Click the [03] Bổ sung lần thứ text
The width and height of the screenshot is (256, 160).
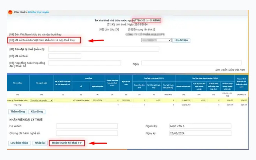(142, 29)
